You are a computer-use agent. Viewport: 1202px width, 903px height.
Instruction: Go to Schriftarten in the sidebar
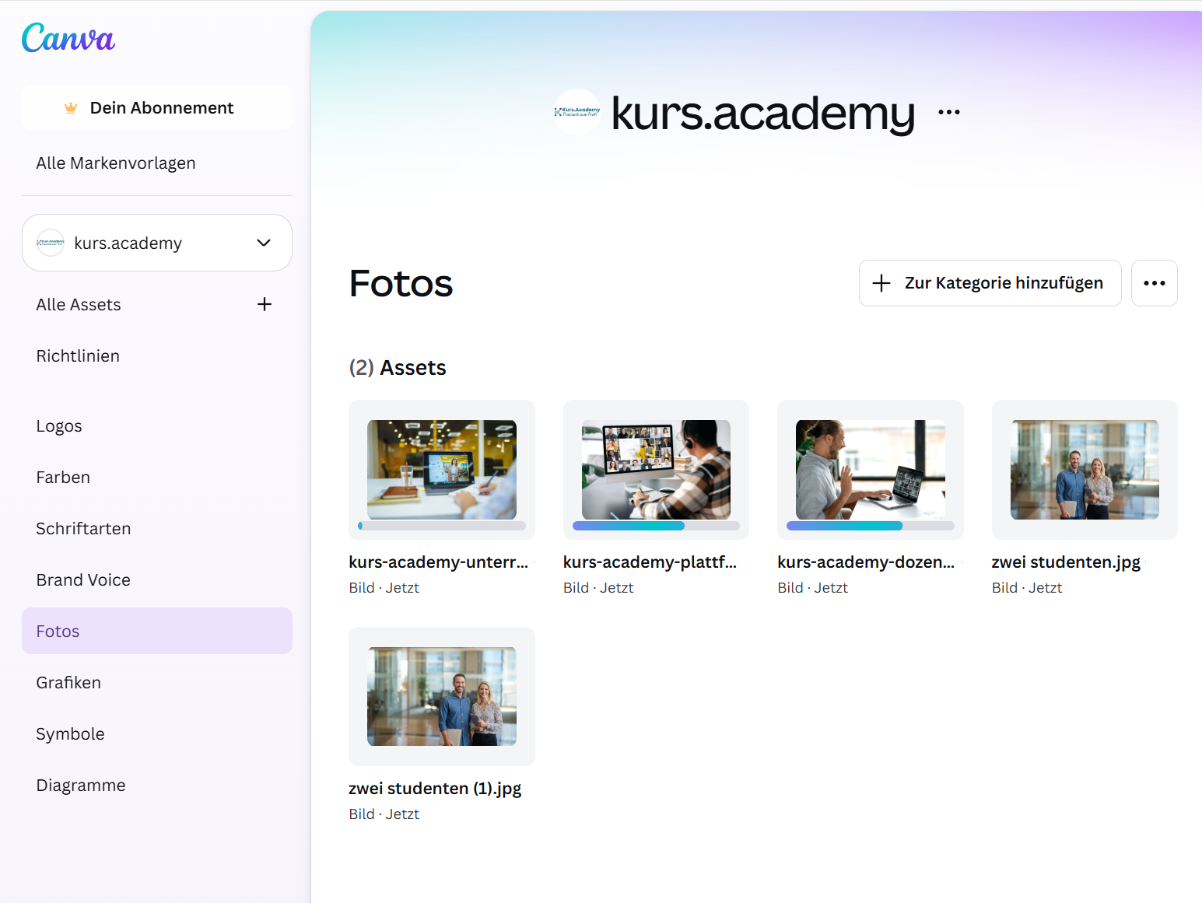pos(83,529)
